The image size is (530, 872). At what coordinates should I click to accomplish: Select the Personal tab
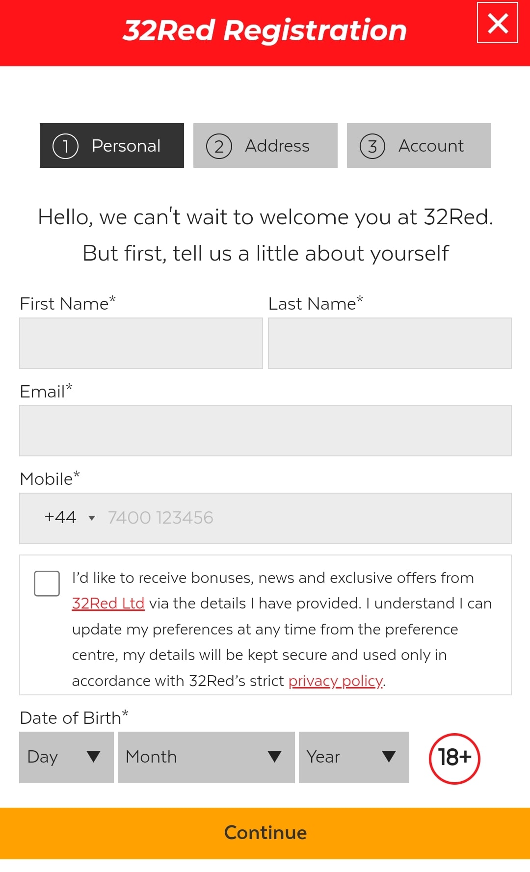click(x=111, y=145)
